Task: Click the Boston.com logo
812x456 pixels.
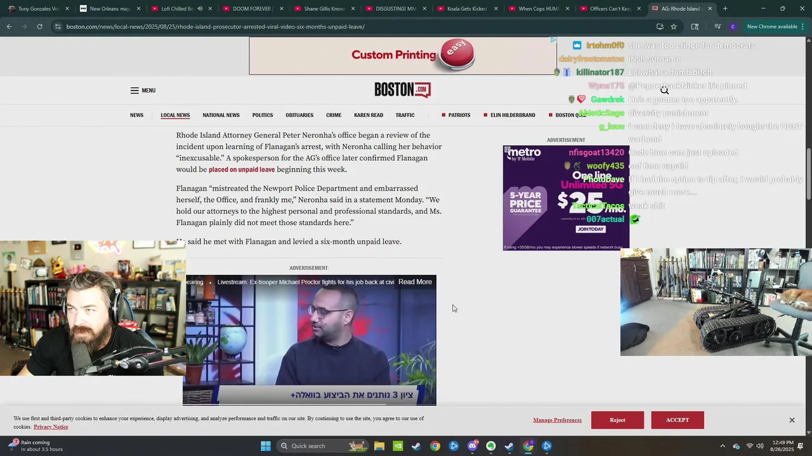Action: 402,90
